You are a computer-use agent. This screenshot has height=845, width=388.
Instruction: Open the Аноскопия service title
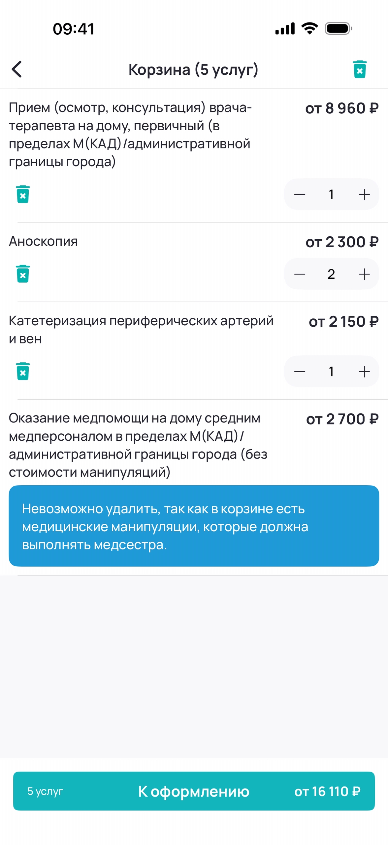click(x=43, y=241)
